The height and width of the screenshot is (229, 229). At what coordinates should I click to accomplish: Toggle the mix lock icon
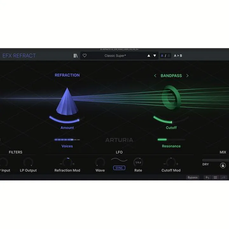(223, 165)
